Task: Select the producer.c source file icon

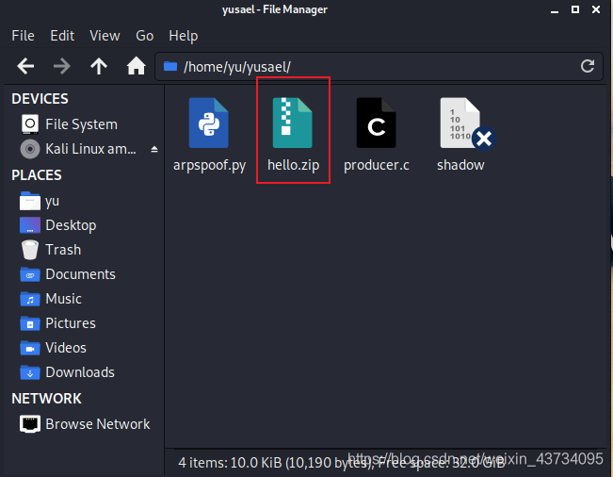Action: coord(376,123)
